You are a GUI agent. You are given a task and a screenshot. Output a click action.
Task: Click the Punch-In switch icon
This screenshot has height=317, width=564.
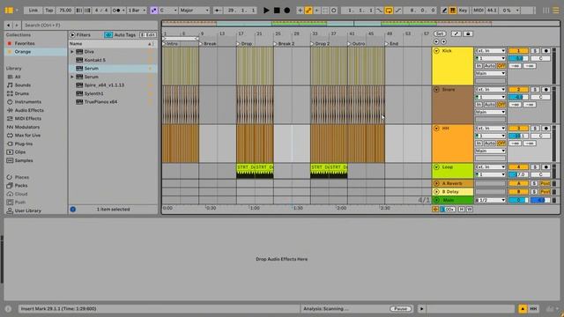click(x=380, y=11)
